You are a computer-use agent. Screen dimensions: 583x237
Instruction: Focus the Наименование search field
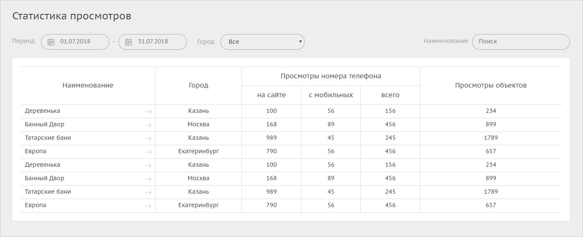coord(521,42)
